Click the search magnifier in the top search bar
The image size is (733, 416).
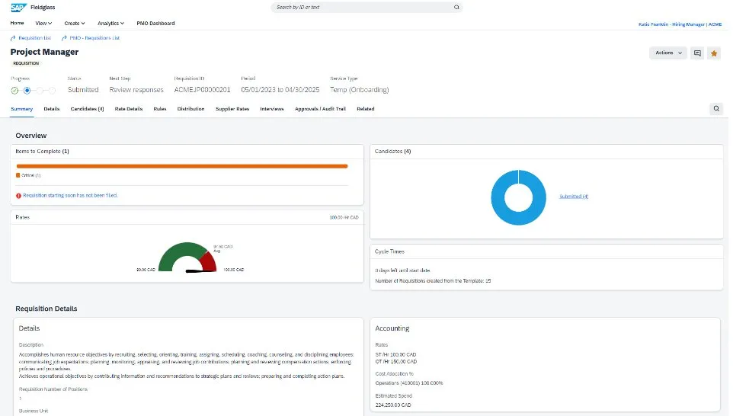(456, 7)
